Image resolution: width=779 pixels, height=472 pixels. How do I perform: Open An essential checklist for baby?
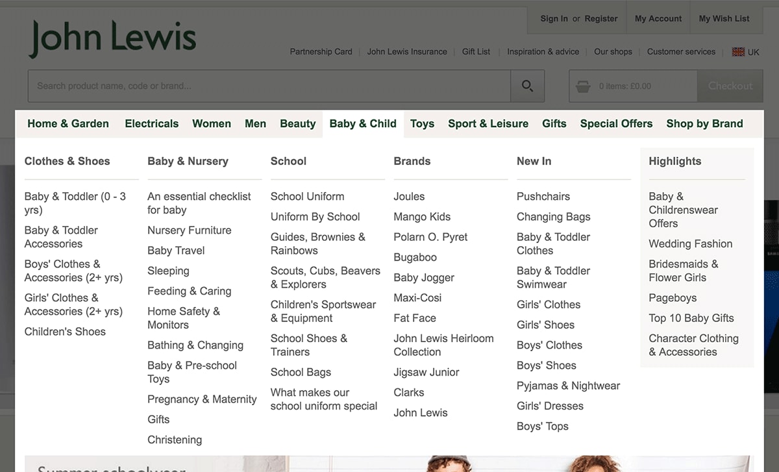[199, 203]
